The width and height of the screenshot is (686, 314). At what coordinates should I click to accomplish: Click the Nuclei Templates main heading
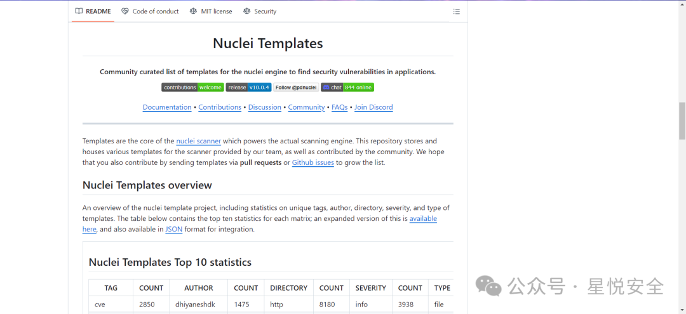tap(268, 43)
